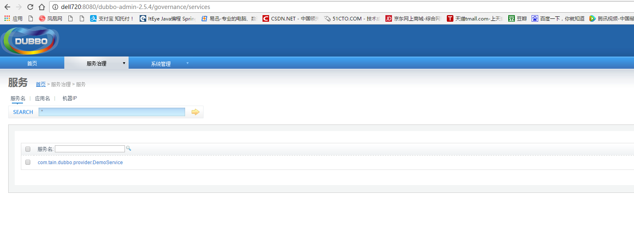Open the ItEye Java编程 bookmark
Image resolution: width=634 pixels, height=226 pixels.
click(x=168, y=18)
